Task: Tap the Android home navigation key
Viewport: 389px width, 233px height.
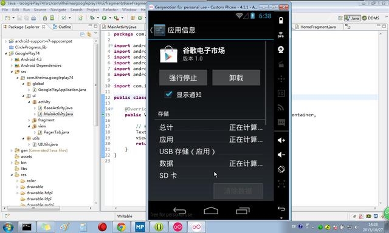Action: tap(211, 211)
